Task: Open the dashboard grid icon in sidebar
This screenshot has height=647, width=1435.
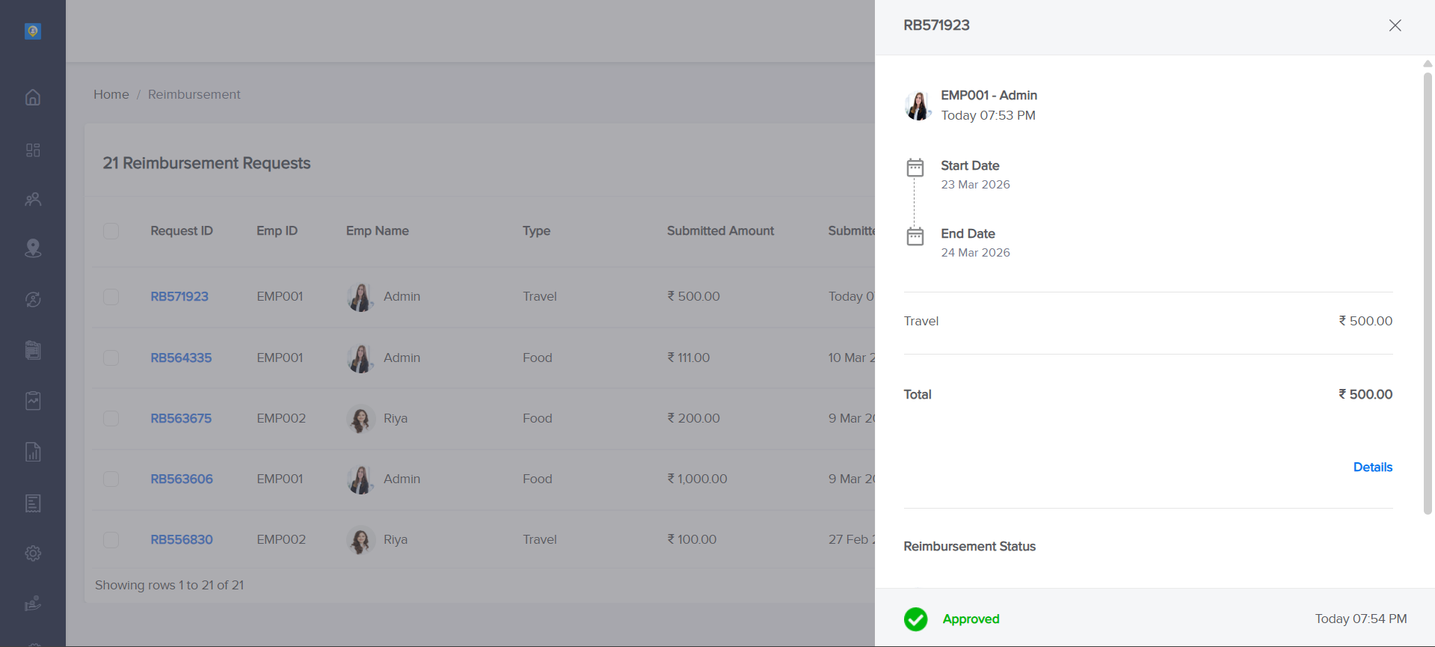Action: click(33, 150)
